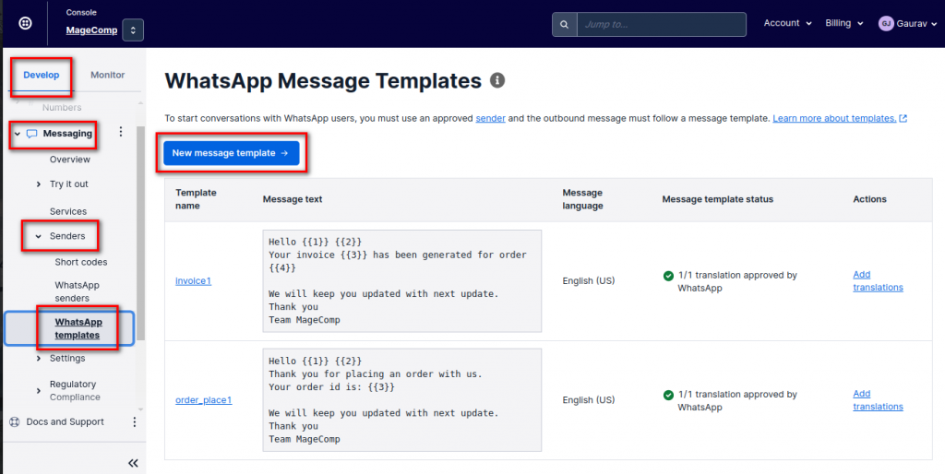
Task: Add translations for order_place1 template
Action: (877, 400)
